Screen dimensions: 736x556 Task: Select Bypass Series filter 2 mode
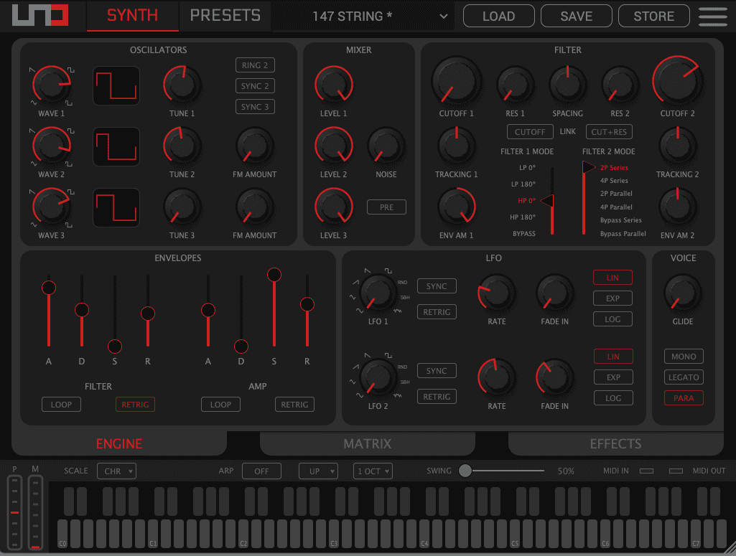point(620,220)
